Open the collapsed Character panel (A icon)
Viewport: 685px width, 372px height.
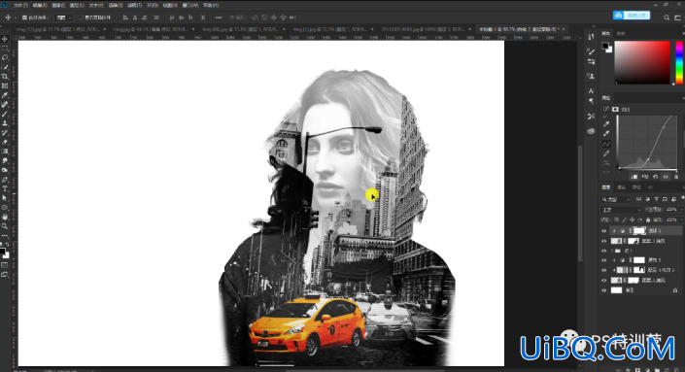[x=591, y=91]
